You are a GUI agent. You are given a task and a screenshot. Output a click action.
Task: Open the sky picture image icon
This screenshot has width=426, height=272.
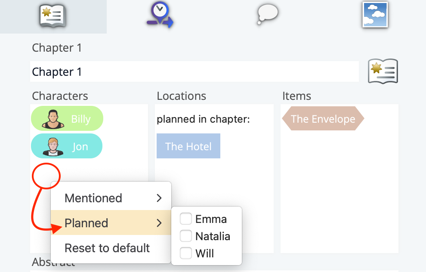point(375,15)
